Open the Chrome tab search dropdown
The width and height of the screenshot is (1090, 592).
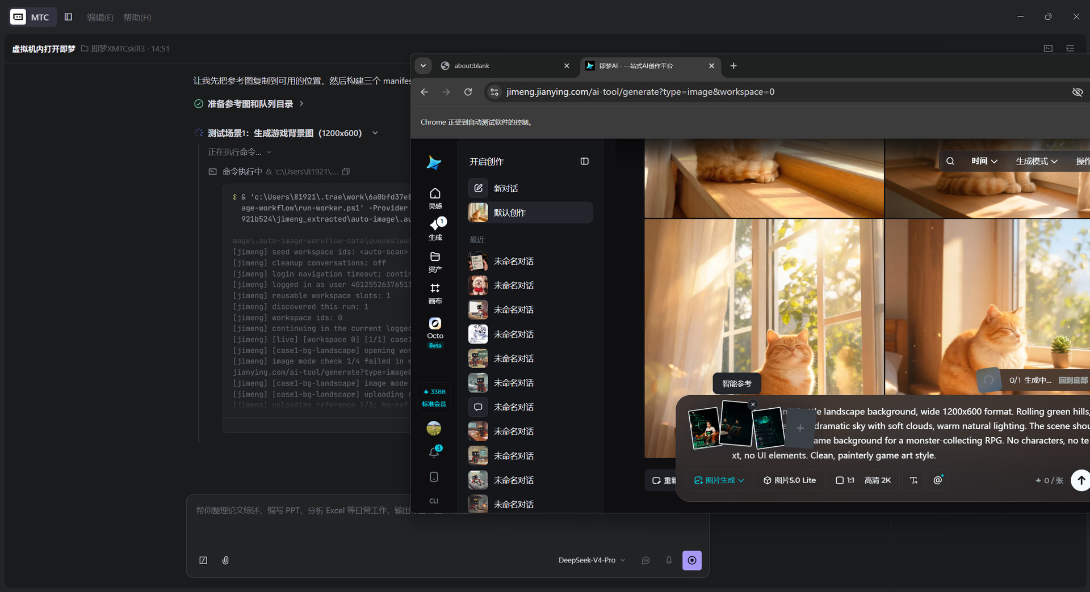[423, 66]
